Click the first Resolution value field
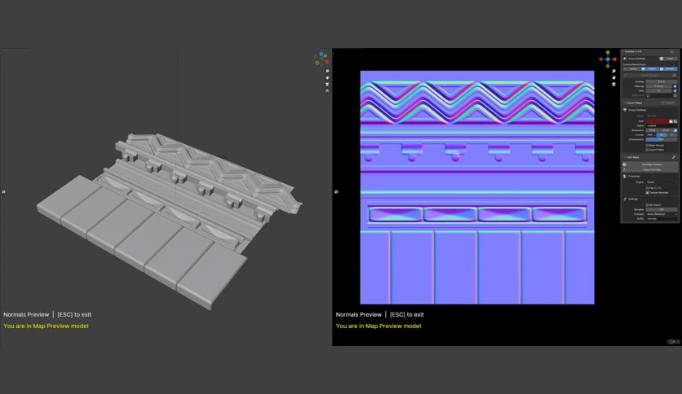This screenshot has width=682, height=394. [x=652, y=130]
